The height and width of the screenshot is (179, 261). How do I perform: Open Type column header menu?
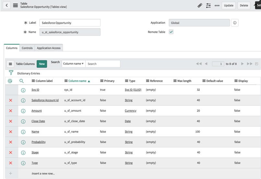pos(127,81)
